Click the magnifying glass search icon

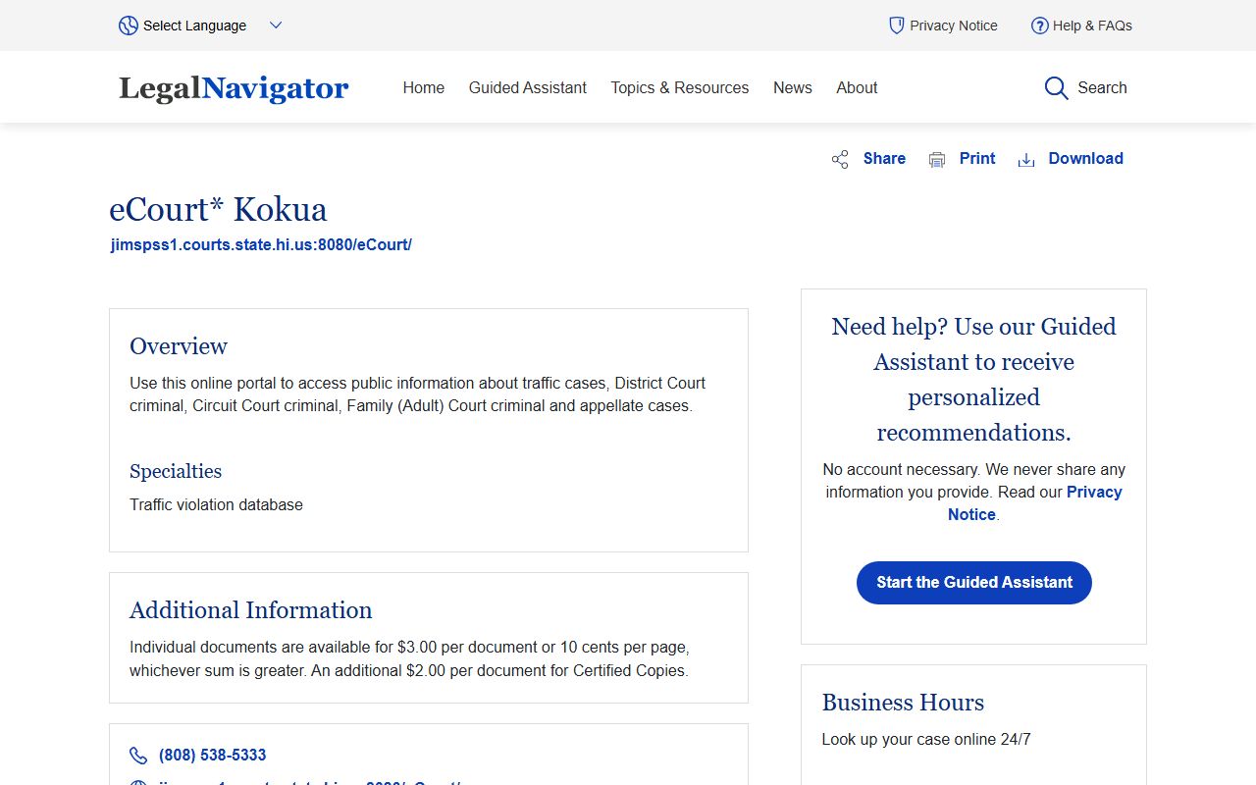tap(1056, 88)
